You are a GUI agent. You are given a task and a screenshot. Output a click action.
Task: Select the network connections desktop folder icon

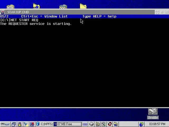click(63, 7)
